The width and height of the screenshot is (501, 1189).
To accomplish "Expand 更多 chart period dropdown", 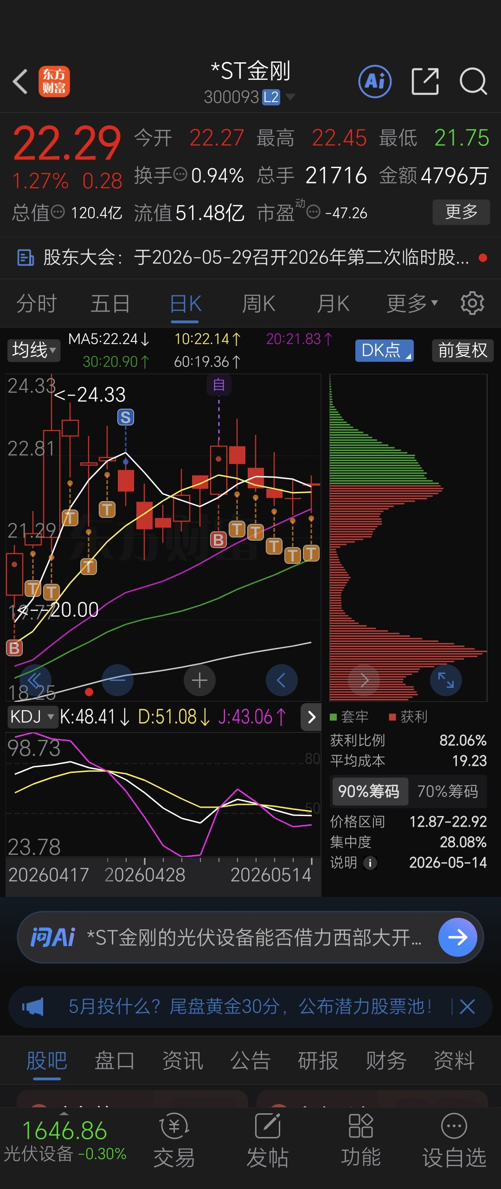I will (x=412, y=303).
